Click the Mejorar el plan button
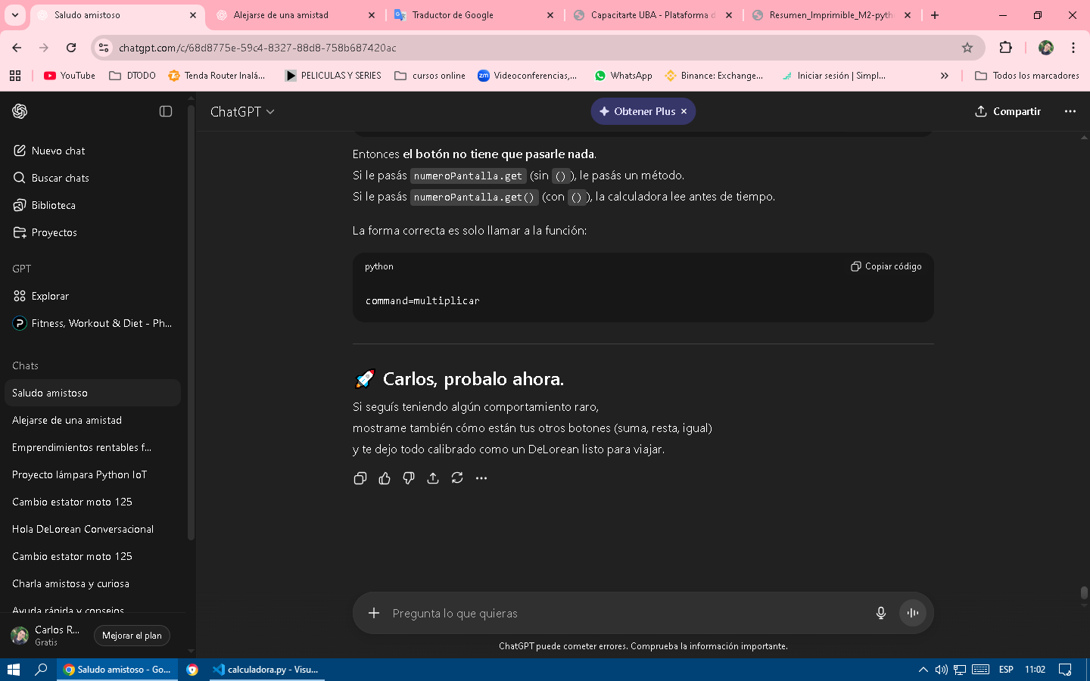The image size is (1090, 681). point(132,636)
